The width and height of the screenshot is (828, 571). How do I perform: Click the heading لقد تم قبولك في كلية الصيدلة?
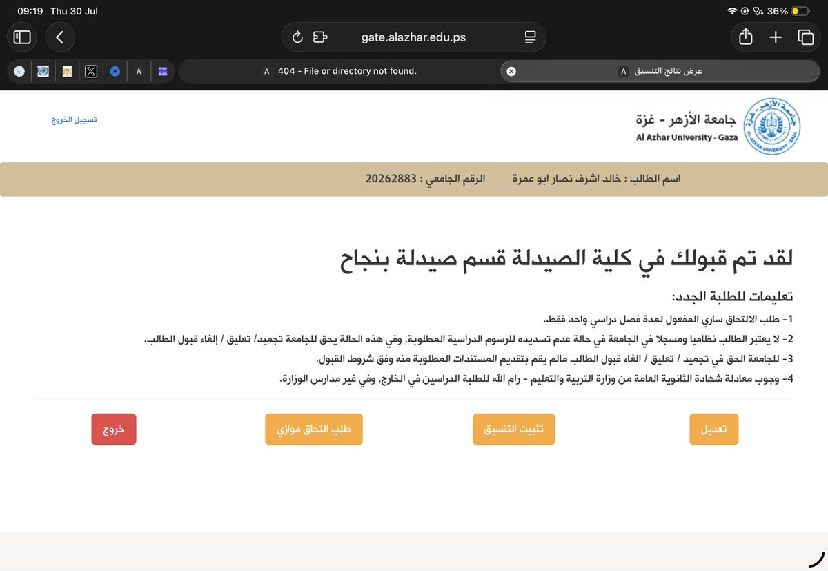[x=566, y=259]
